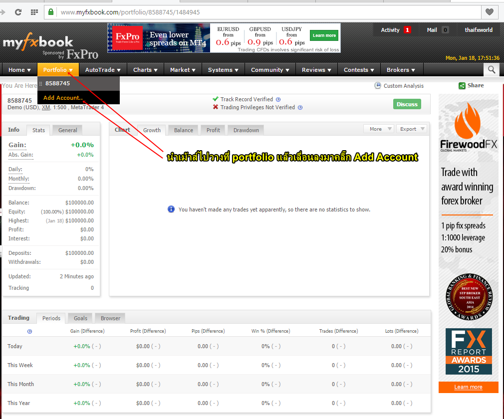Click the This Month row label

20,384
